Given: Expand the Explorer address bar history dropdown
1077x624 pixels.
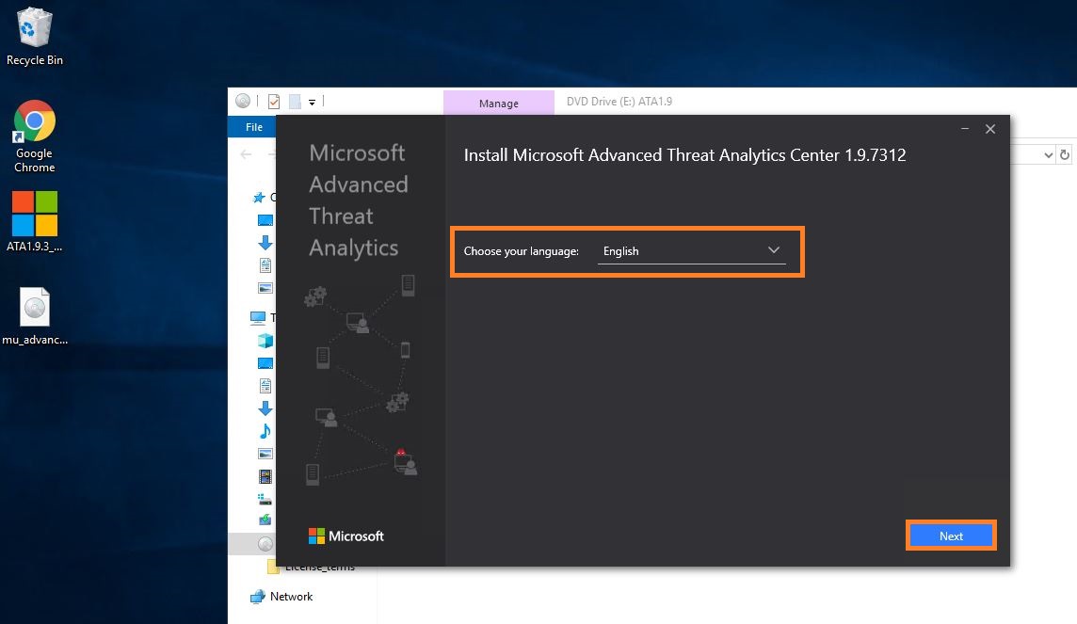Looking at the screenshot, I should pyautogui.click(x=1048, y=154).
